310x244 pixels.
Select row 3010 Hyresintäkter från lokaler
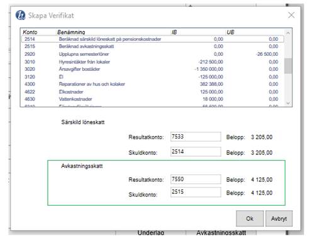(x=153, y=62)
